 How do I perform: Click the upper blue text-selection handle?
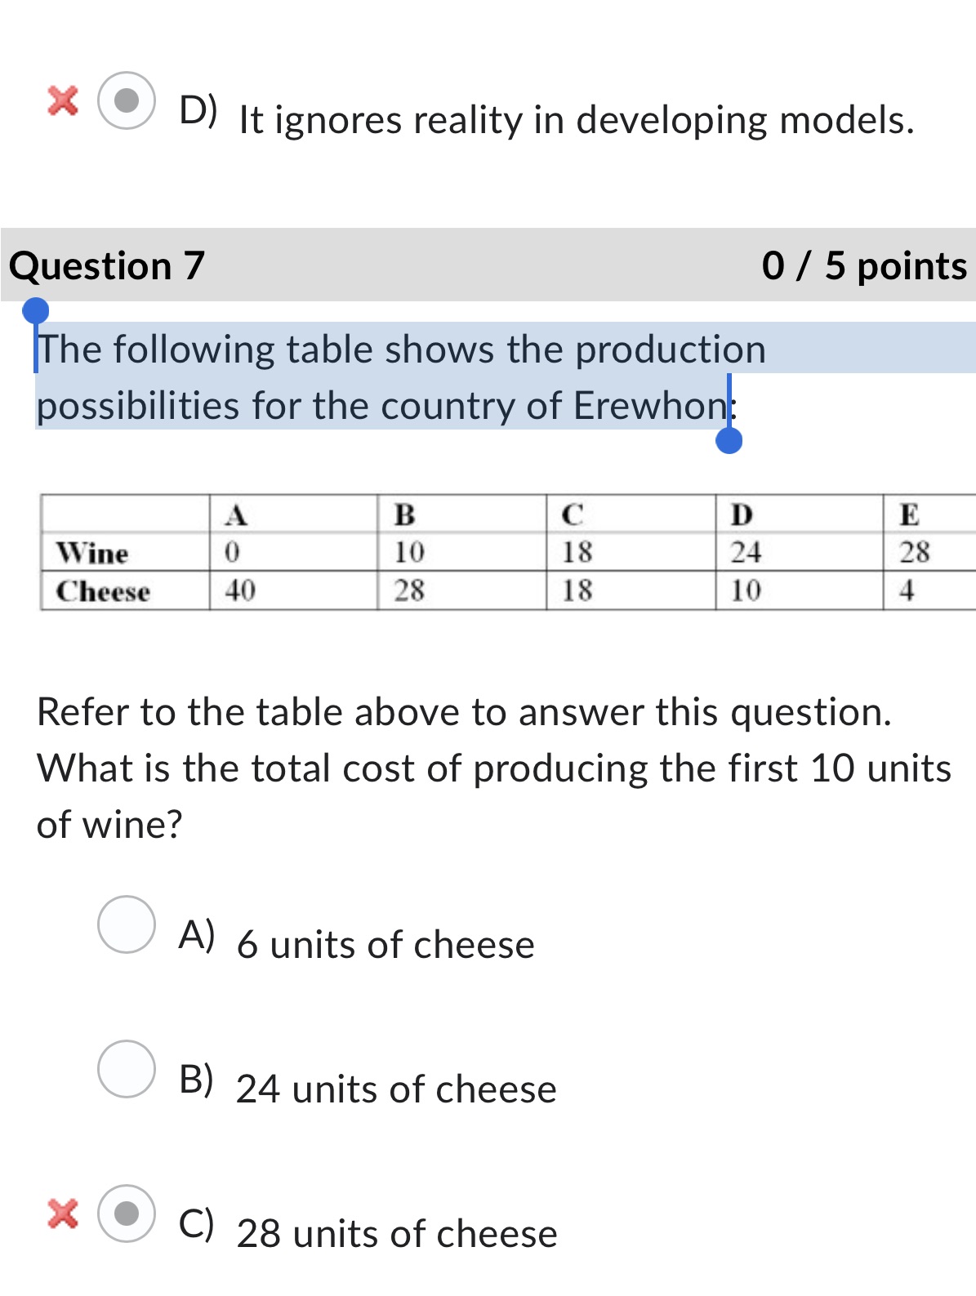point(36,311)
